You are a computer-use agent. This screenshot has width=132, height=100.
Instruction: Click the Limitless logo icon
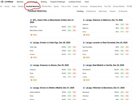tap(2, 2)
